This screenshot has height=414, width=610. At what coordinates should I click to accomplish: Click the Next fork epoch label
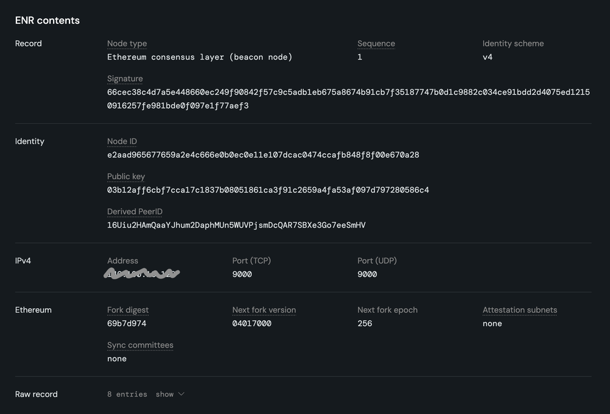(387, 310)
